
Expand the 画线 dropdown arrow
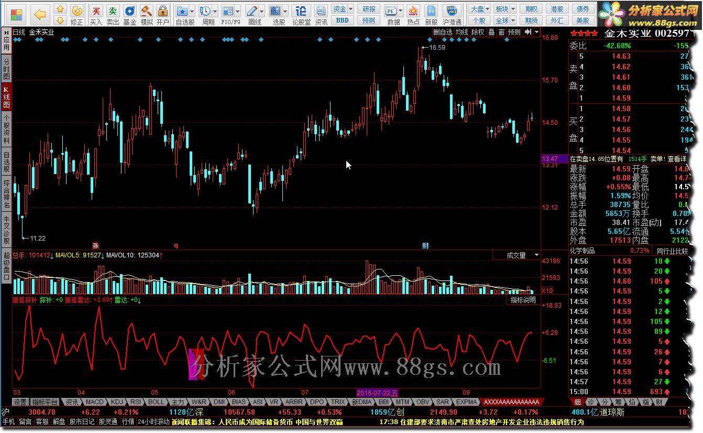[262, 11]
